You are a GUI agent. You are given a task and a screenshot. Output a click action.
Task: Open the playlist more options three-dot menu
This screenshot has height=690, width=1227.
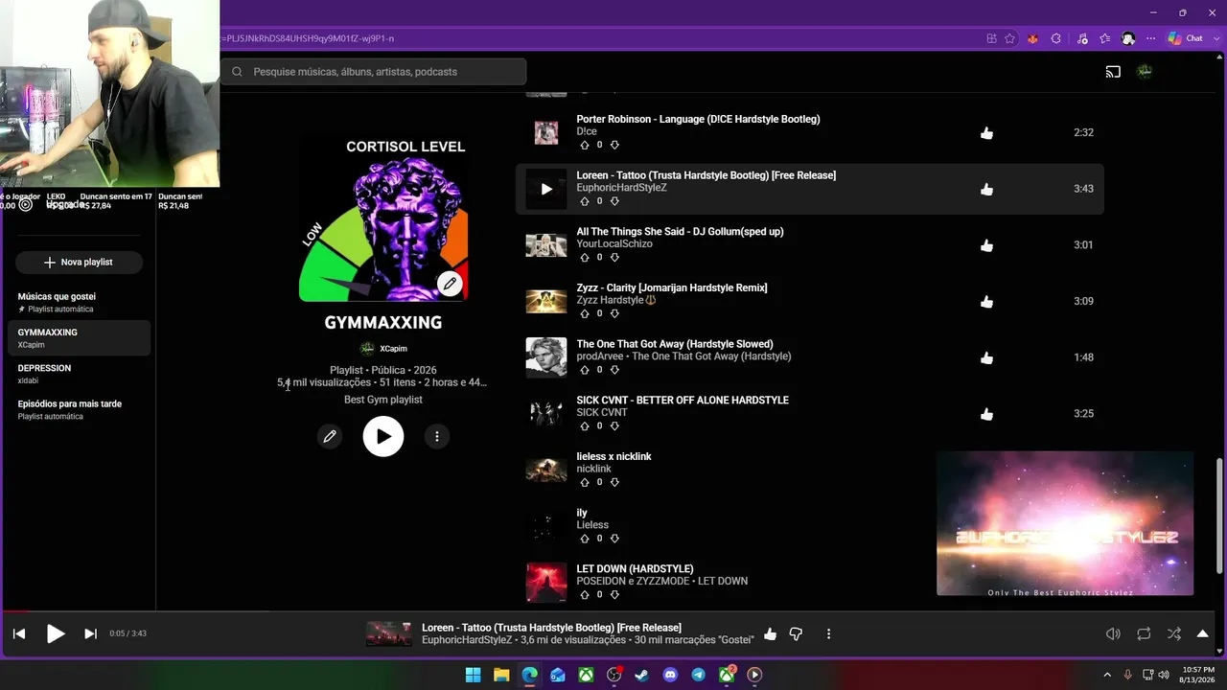437,437
